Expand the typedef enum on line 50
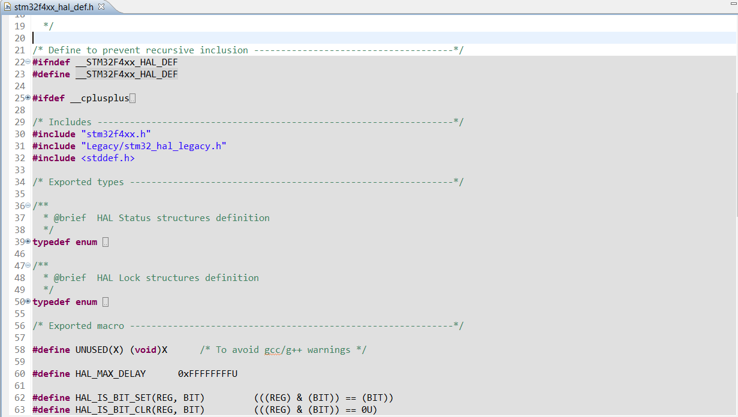Image resolution: width=738 pixels, height=417 pixels. (28, 301)
